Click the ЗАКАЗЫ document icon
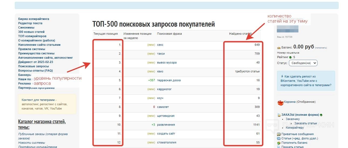Screen dimensions: 348x148 (x=279, y=115)
